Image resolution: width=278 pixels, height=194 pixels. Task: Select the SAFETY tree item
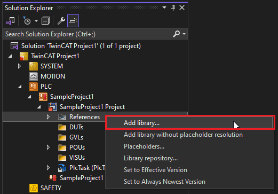51,188
